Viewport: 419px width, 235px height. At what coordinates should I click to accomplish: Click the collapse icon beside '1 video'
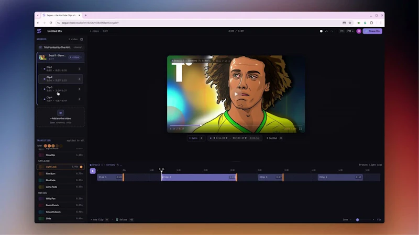(82, 39)
